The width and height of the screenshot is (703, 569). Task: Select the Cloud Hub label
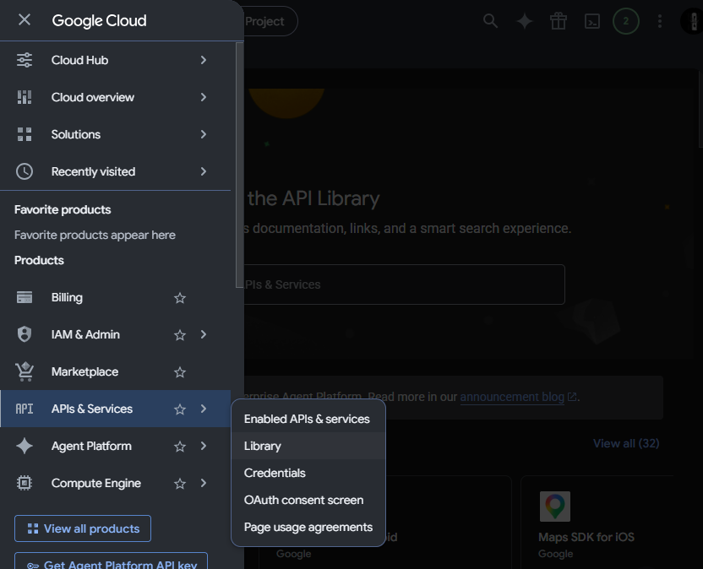click(x=79, y=60)
